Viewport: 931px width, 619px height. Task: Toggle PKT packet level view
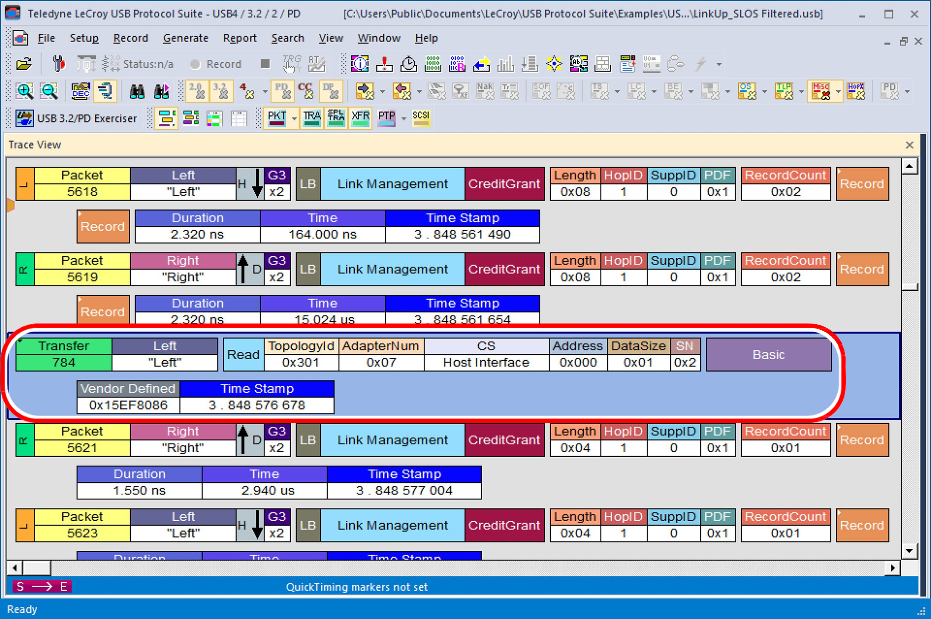point(277,118)
